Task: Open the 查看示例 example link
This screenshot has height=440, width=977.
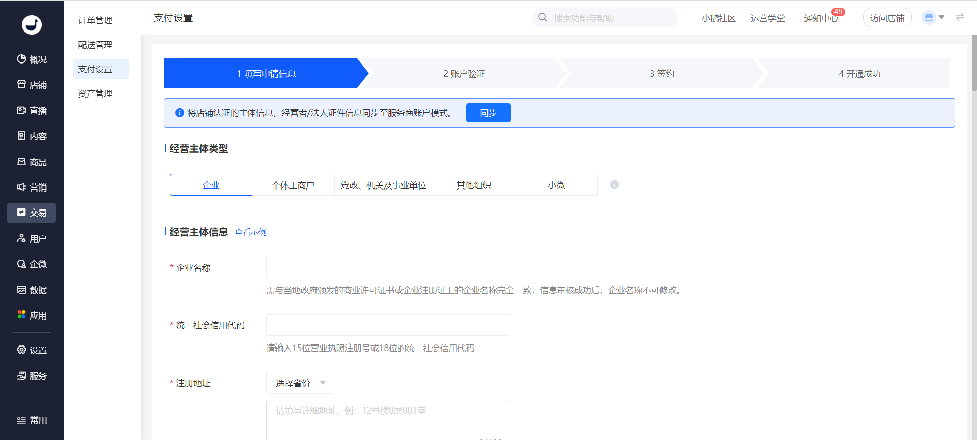Action: pyautogui.click(x=250, y=232)
